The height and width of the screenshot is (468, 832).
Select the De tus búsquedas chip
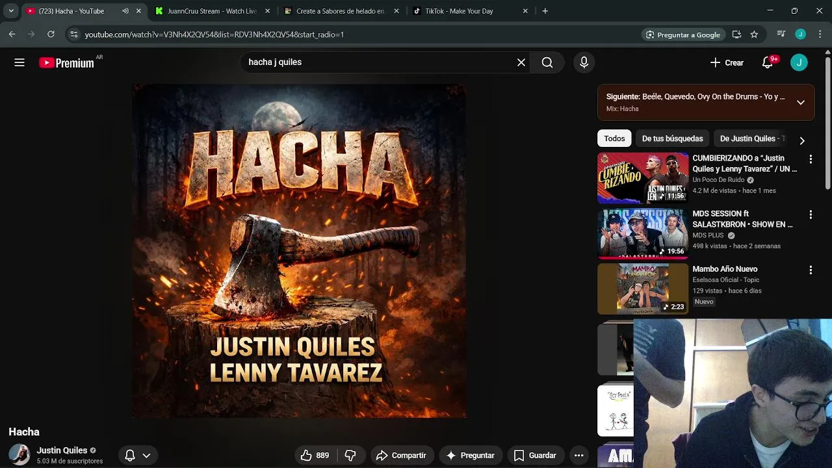point(672,138)
